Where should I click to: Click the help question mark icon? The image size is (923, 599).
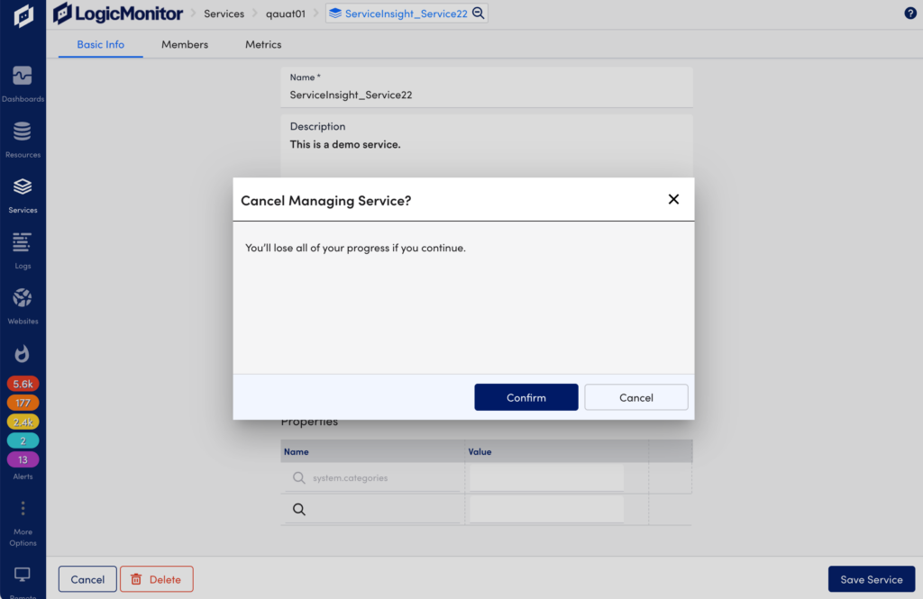tap(910, 13)
